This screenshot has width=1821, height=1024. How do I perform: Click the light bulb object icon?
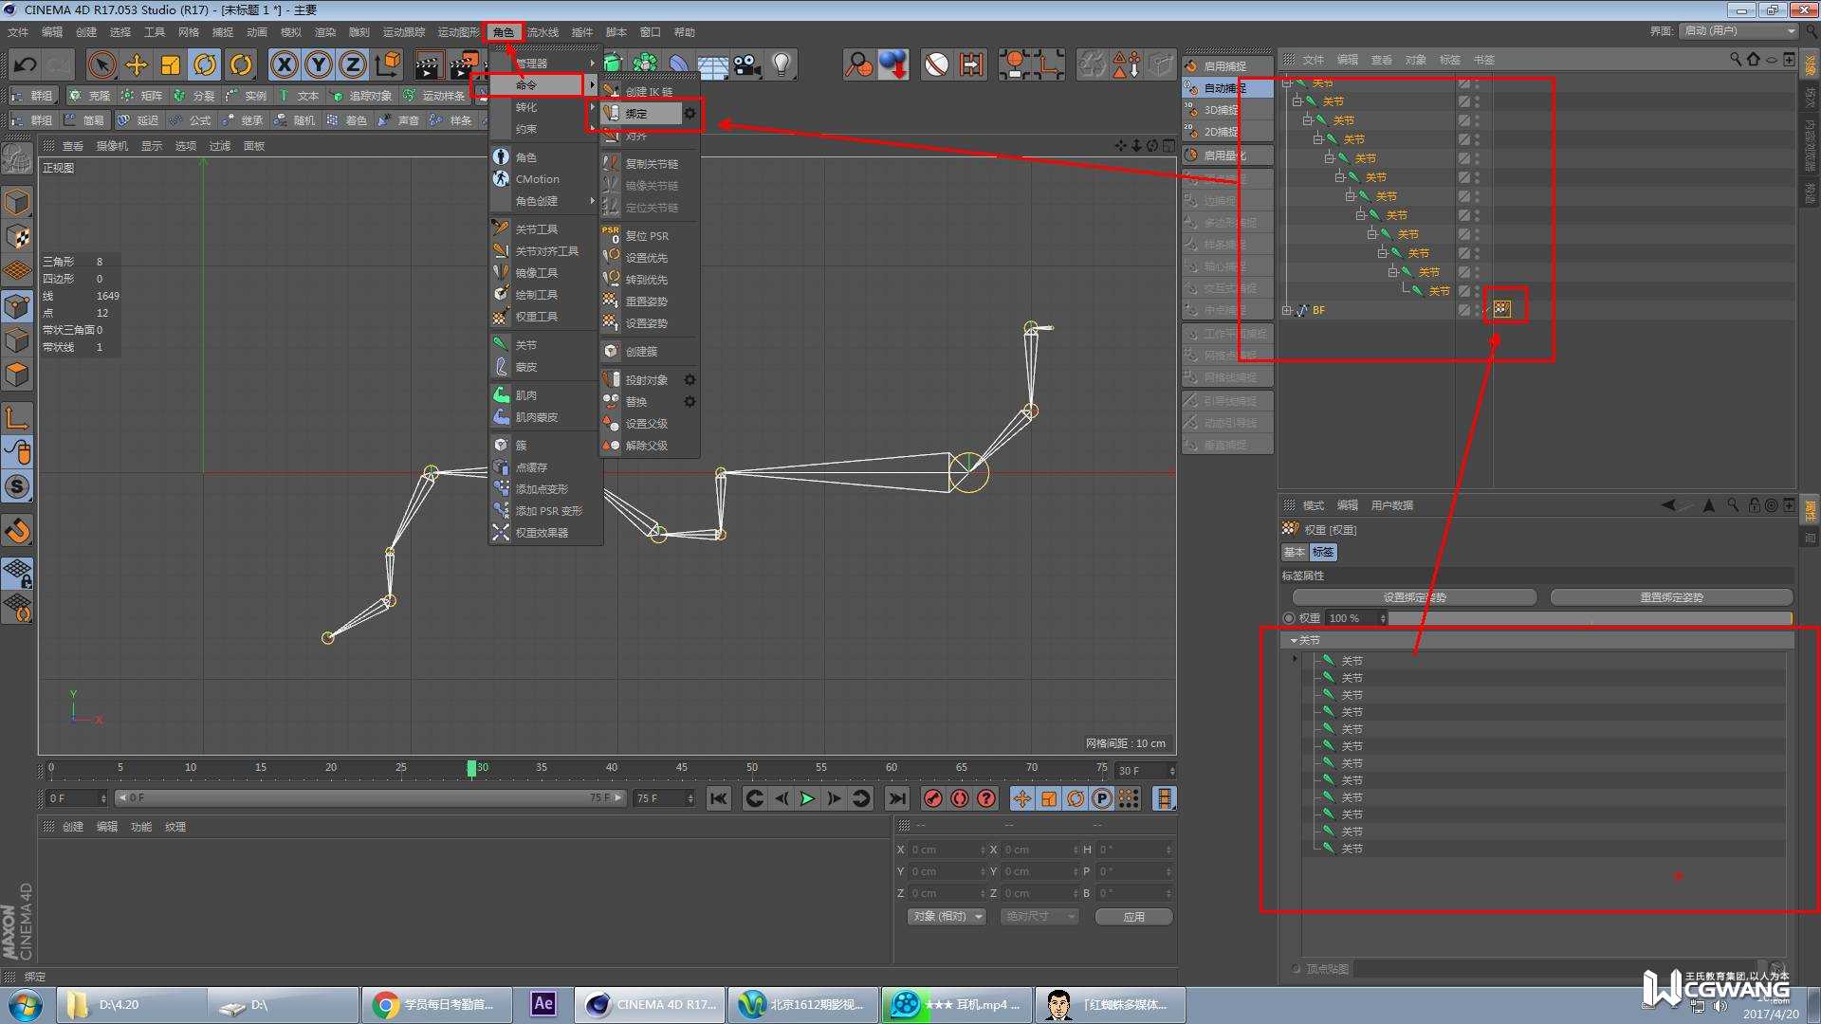(782, 64)
